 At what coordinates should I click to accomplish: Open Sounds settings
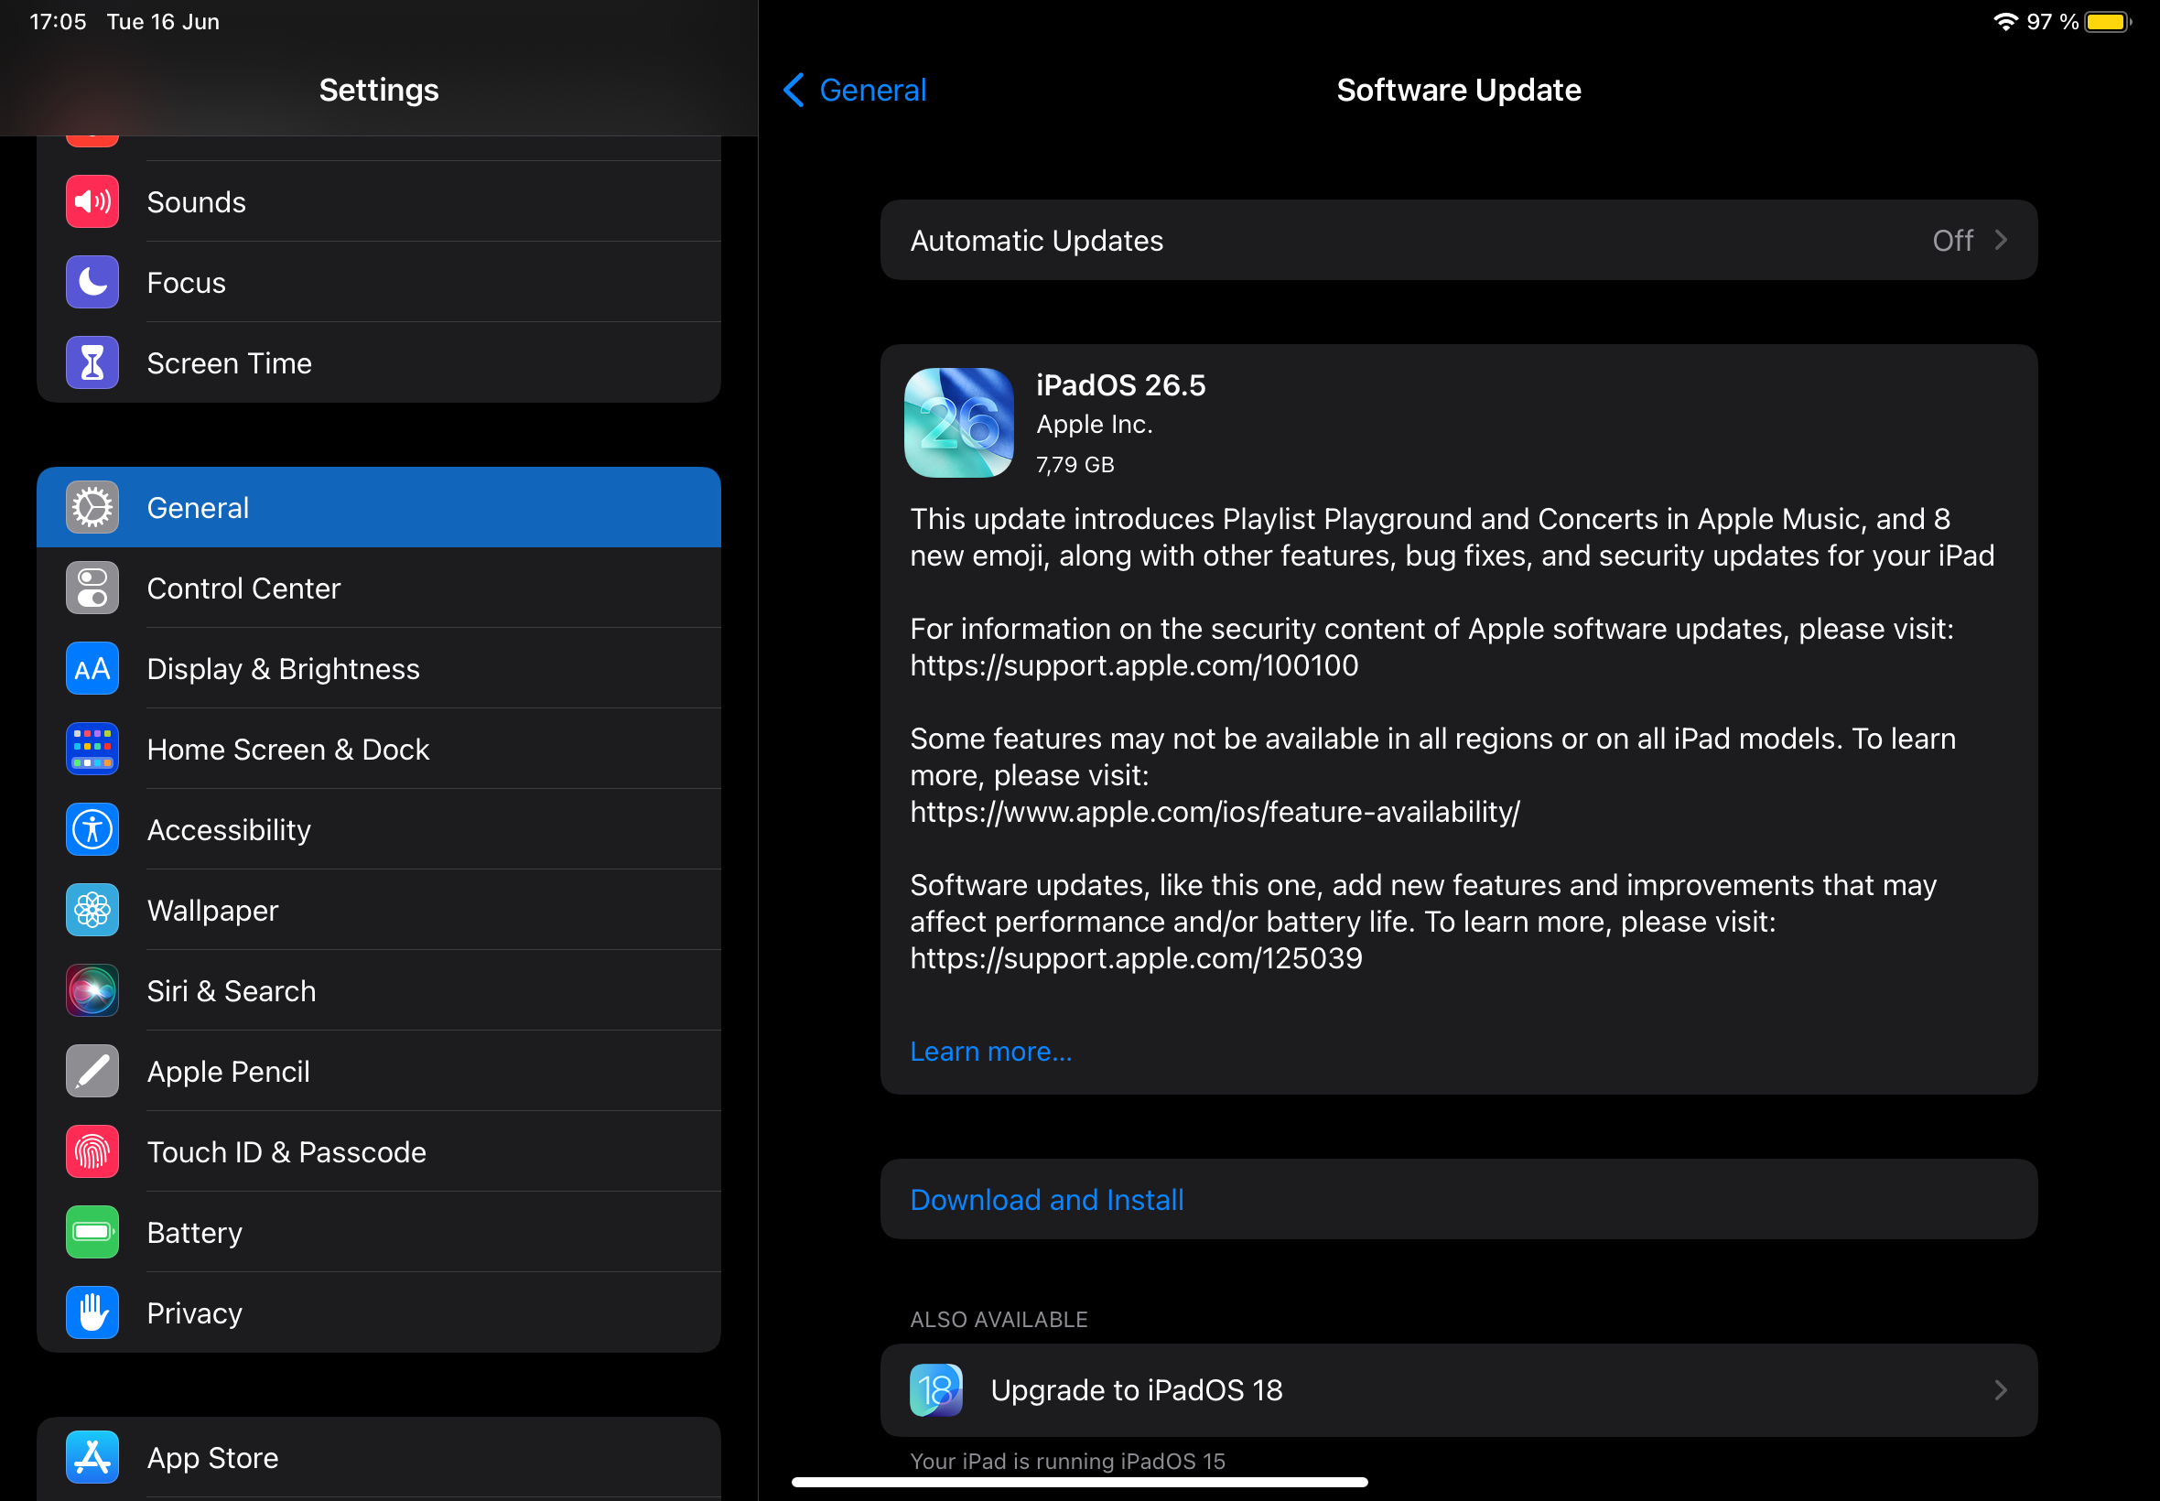click(379, 201)
